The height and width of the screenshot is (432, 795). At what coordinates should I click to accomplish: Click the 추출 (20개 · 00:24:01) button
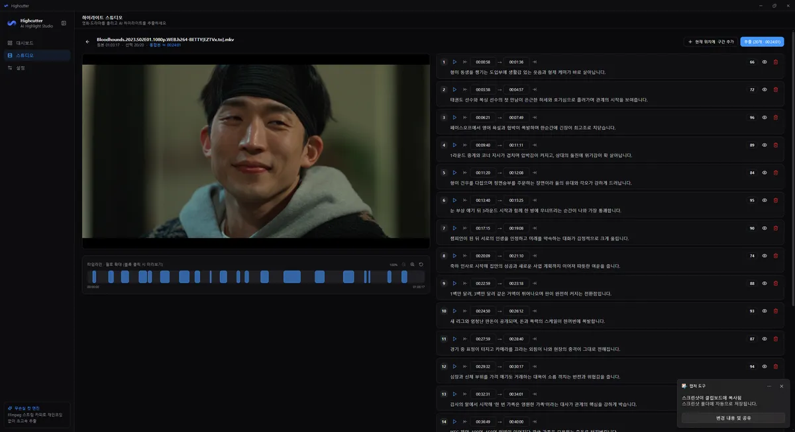pos(762,42)
